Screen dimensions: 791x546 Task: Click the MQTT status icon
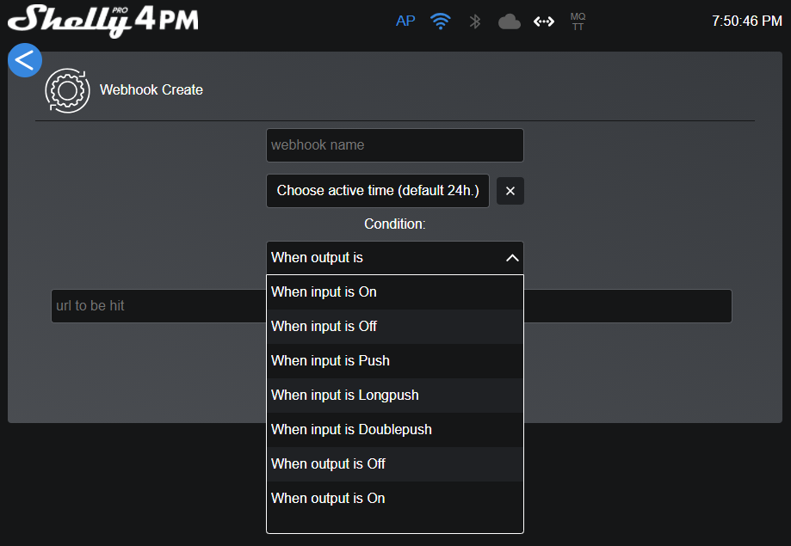click(x=578, y=21)
